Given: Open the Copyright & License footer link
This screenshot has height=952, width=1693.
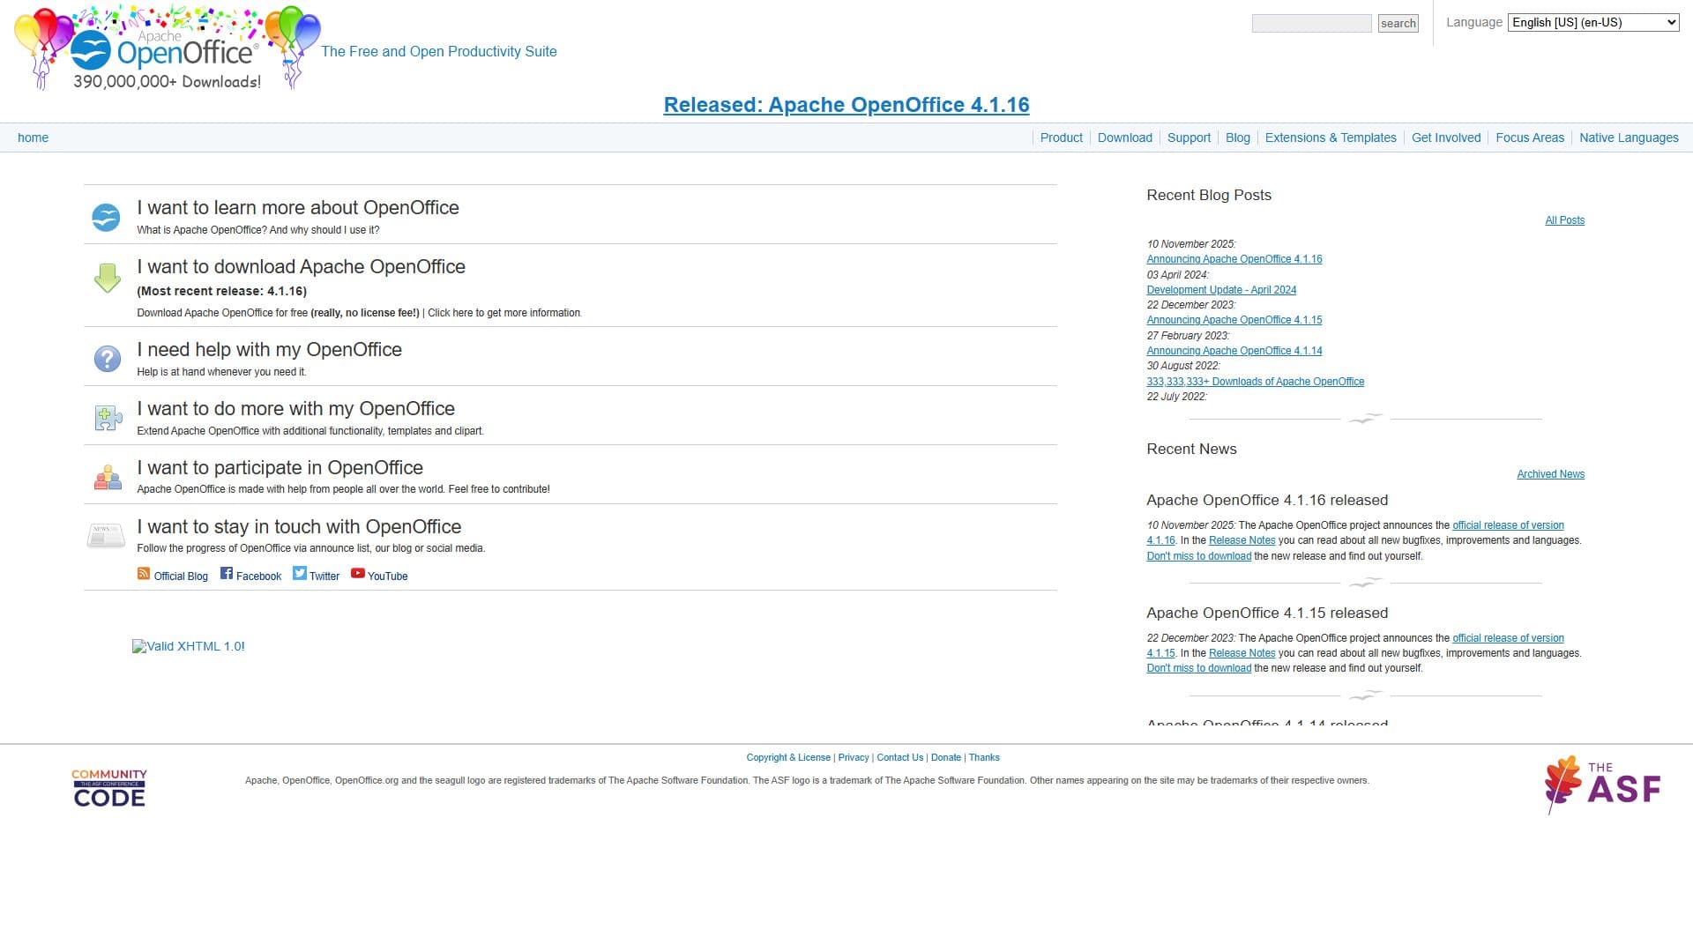Looking at the screenshot, I should coord(787,758).
